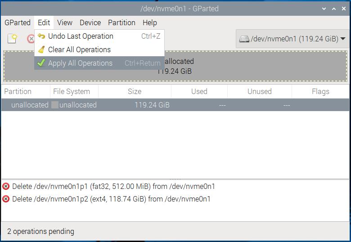
Task: Open the Device menu
Action: coord(90,22)
